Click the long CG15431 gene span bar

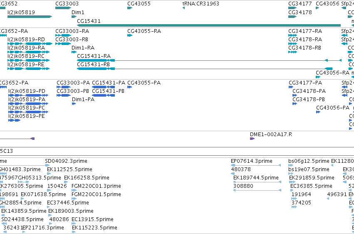point(208,25)
